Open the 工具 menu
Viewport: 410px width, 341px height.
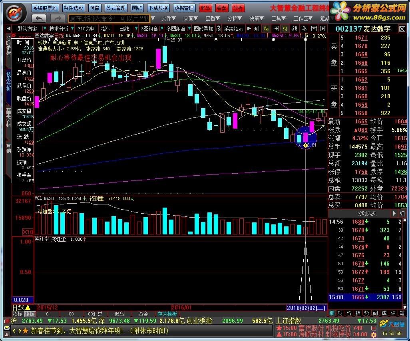click(x=278, y=18)
